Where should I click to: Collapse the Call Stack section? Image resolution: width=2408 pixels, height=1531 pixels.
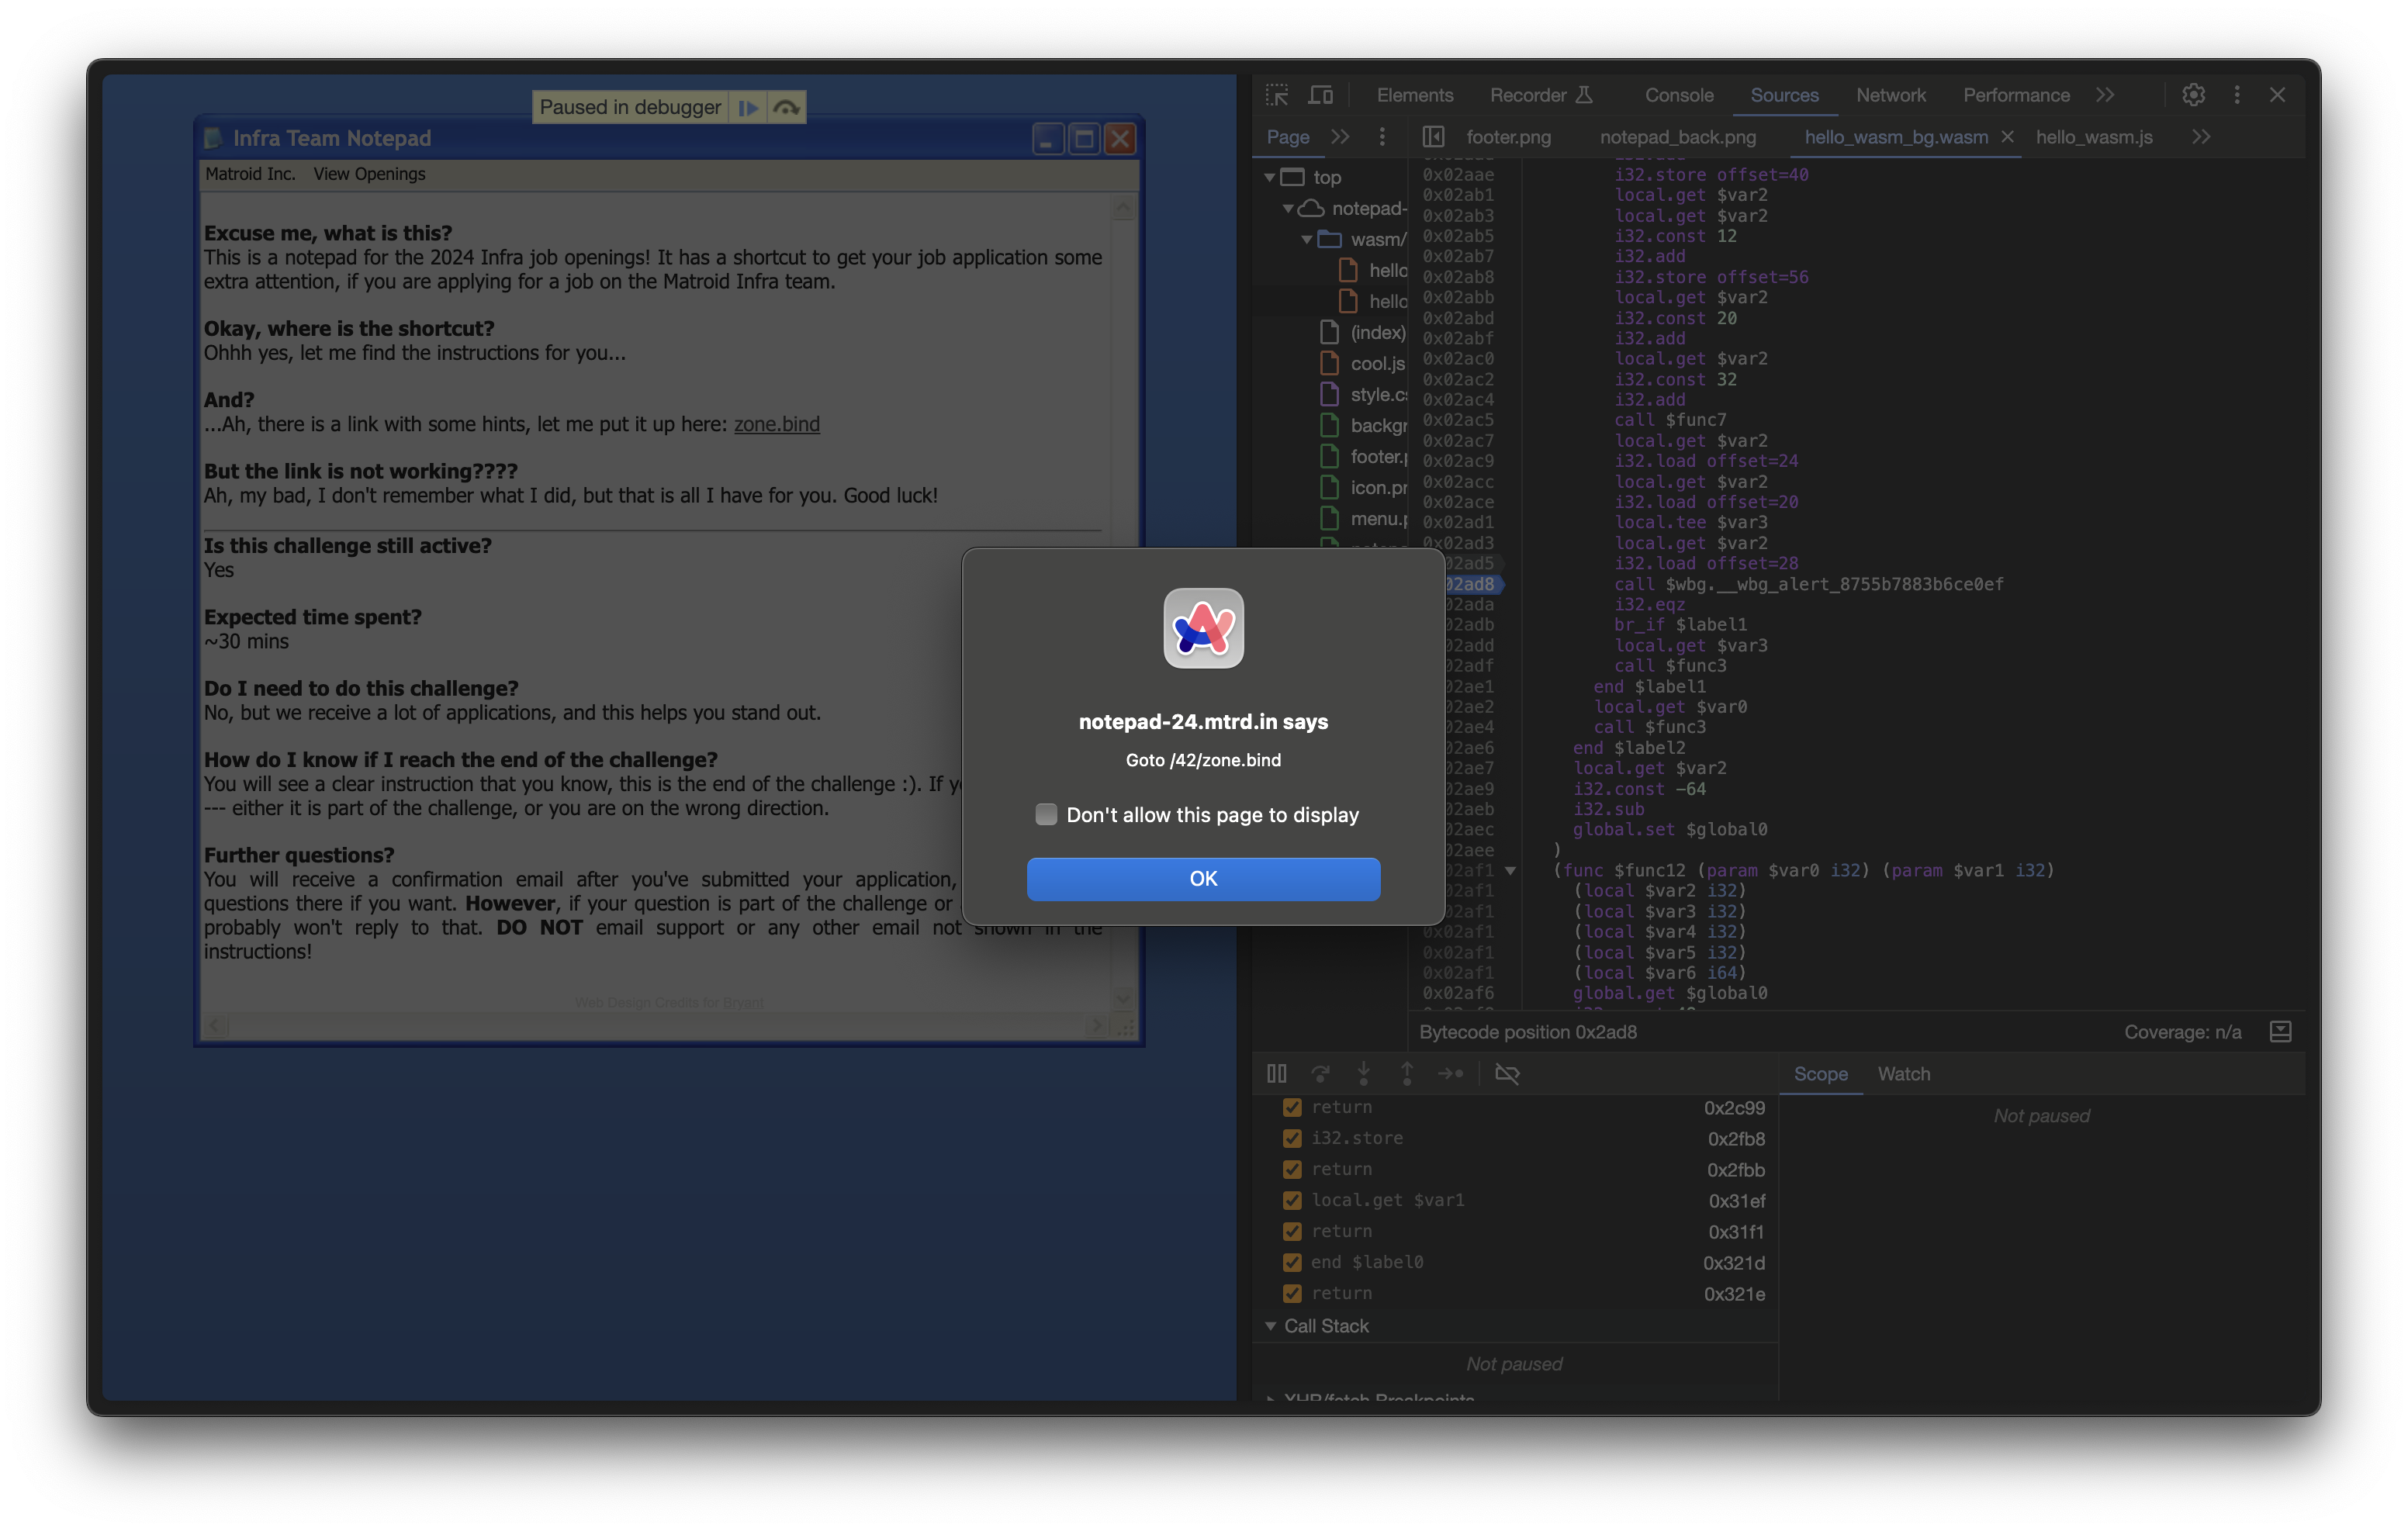[x=1271, y=1326]
